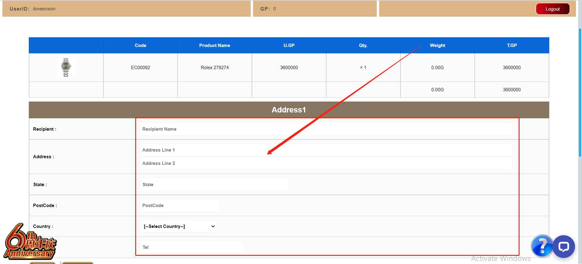Click the Product Name column header
The height and width of the screenshot is (264, 582).
click(215, 45)
